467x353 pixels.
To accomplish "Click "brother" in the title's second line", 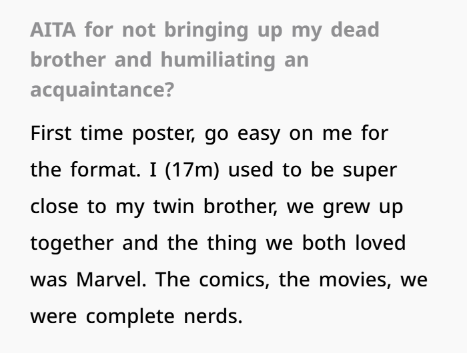I will 69,59.
